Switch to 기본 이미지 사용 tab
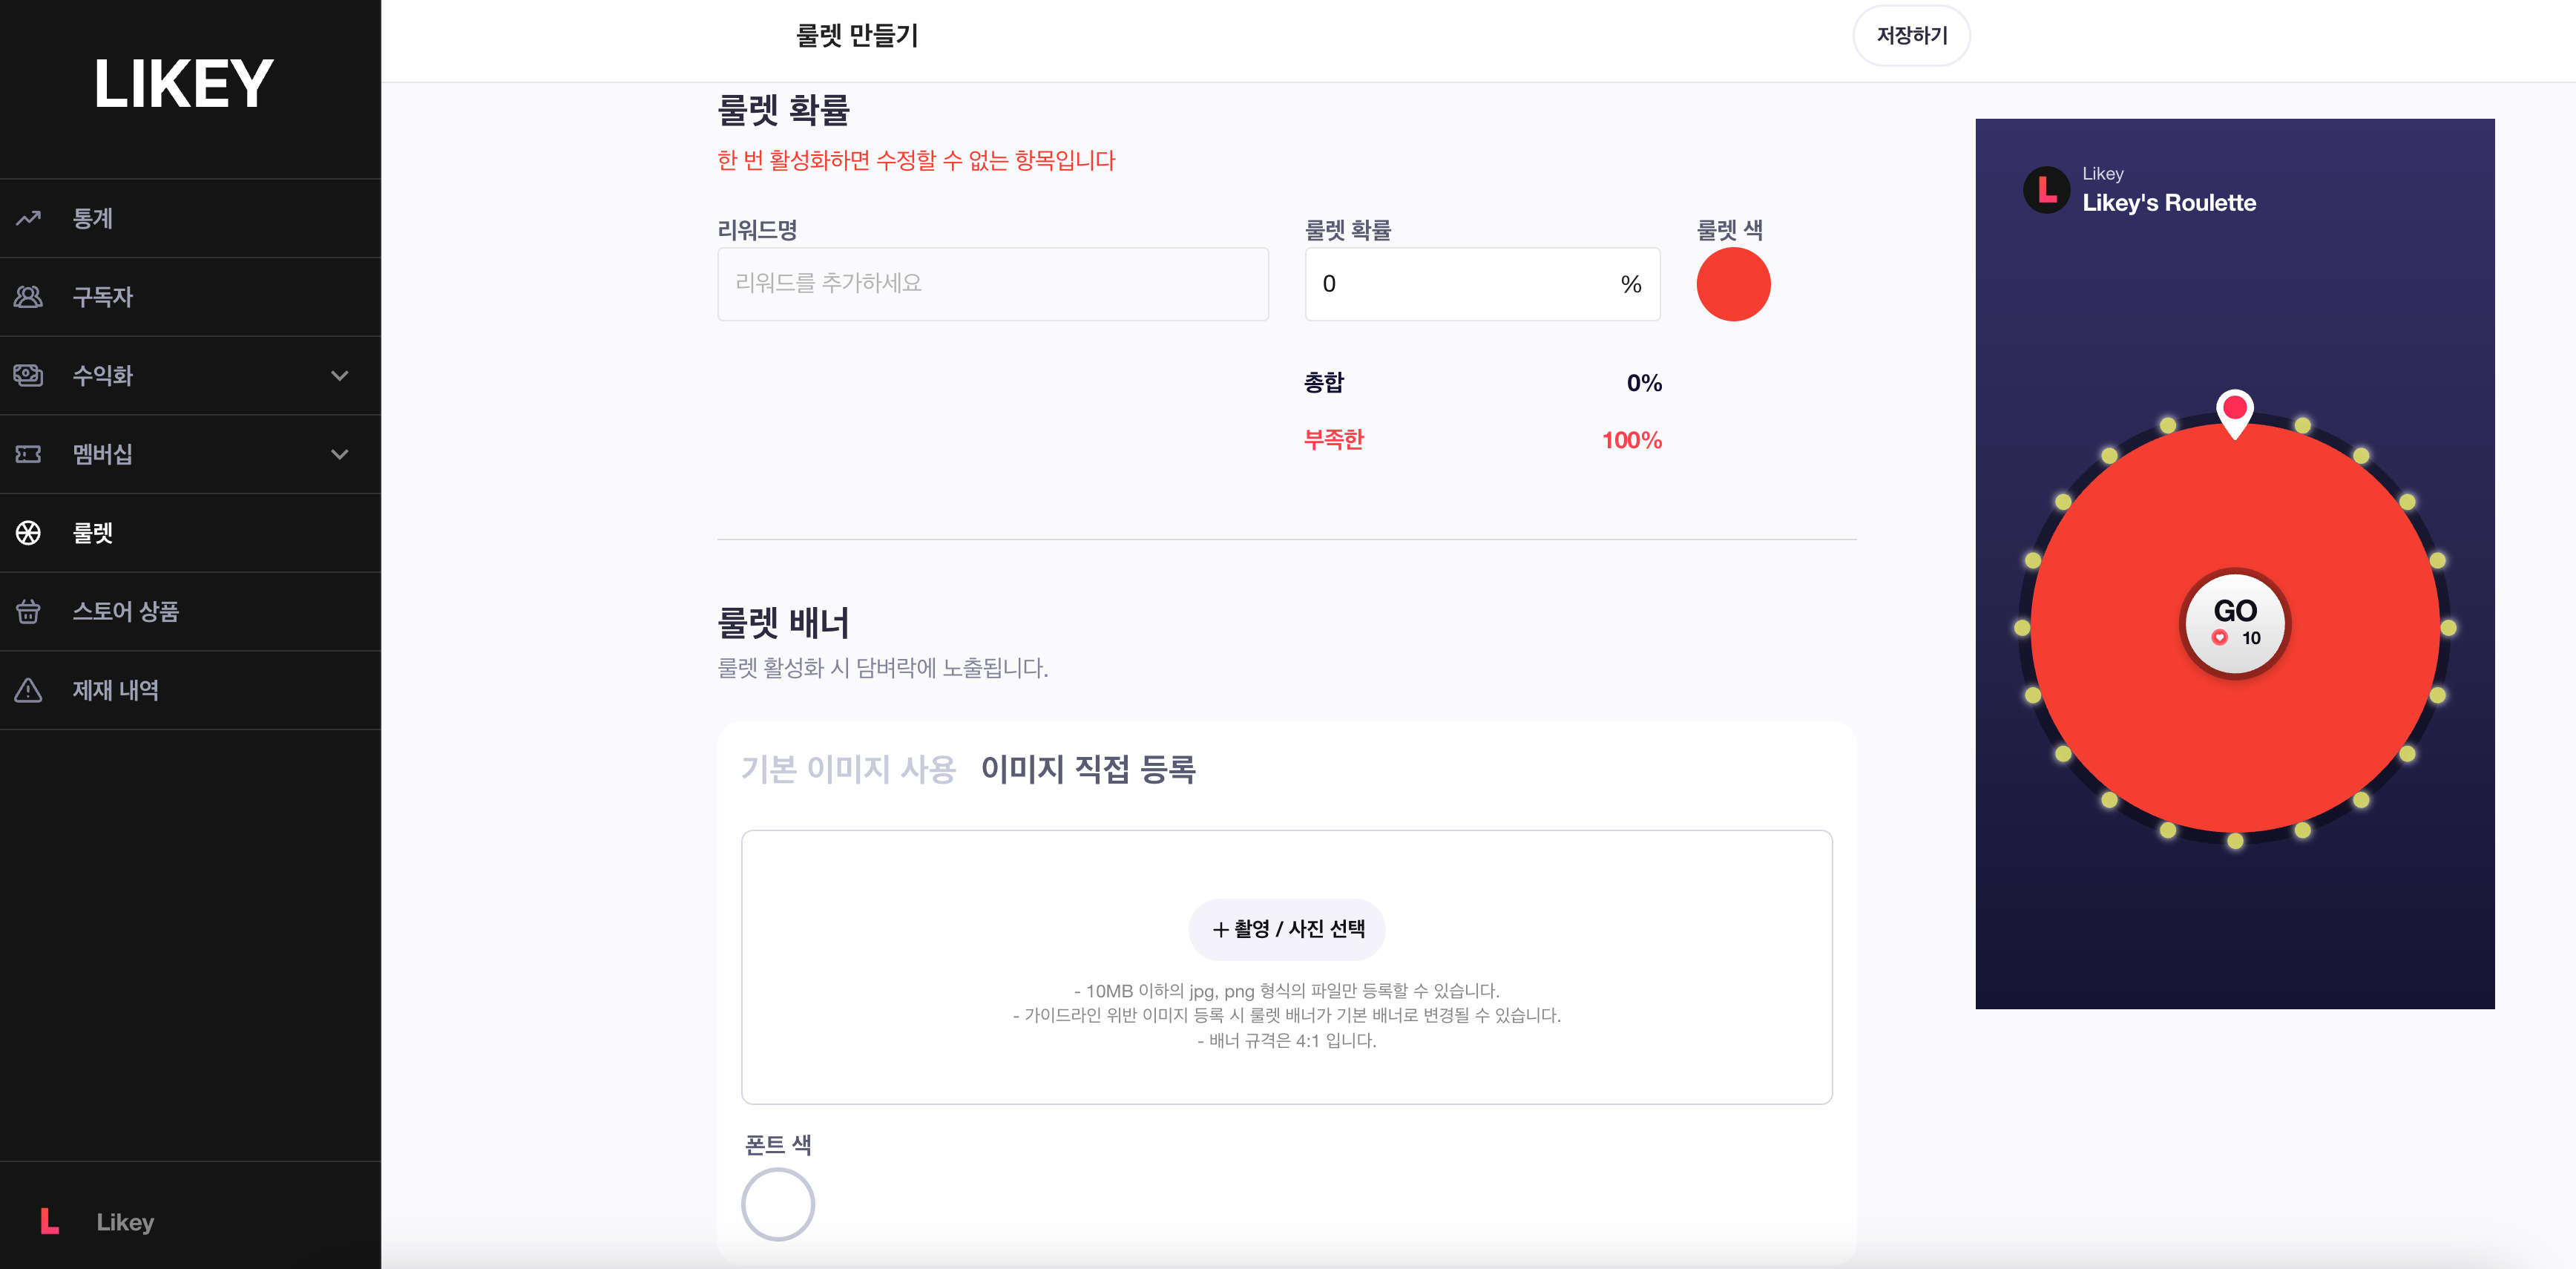The width and height of the screenshot is (2576, 1269). tap(848, 769)
